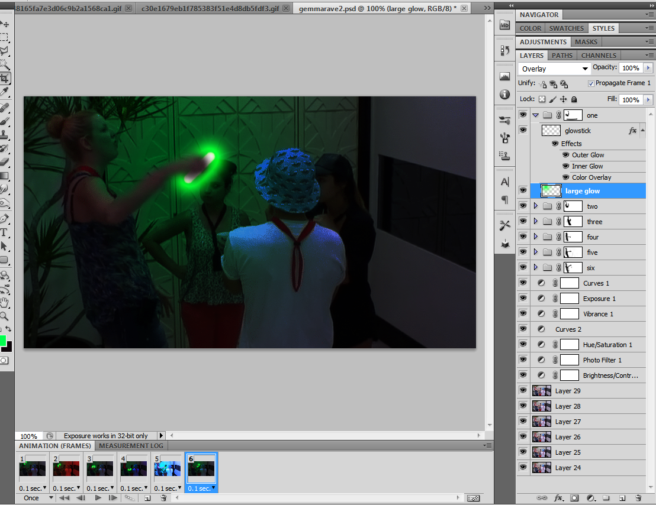Select the Eraser tool
This screenshot has height=505, width=656.
pos(4,162)
